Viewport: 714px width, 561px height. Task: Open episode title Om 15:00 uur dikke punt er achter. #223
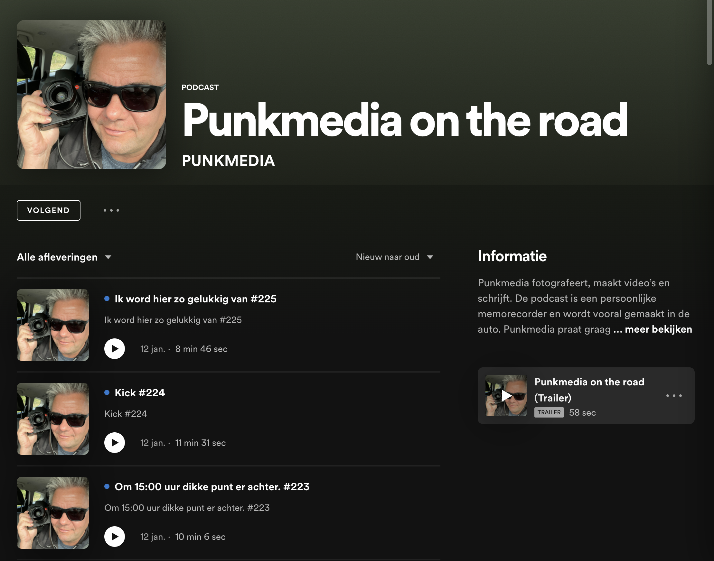point(212,487)
